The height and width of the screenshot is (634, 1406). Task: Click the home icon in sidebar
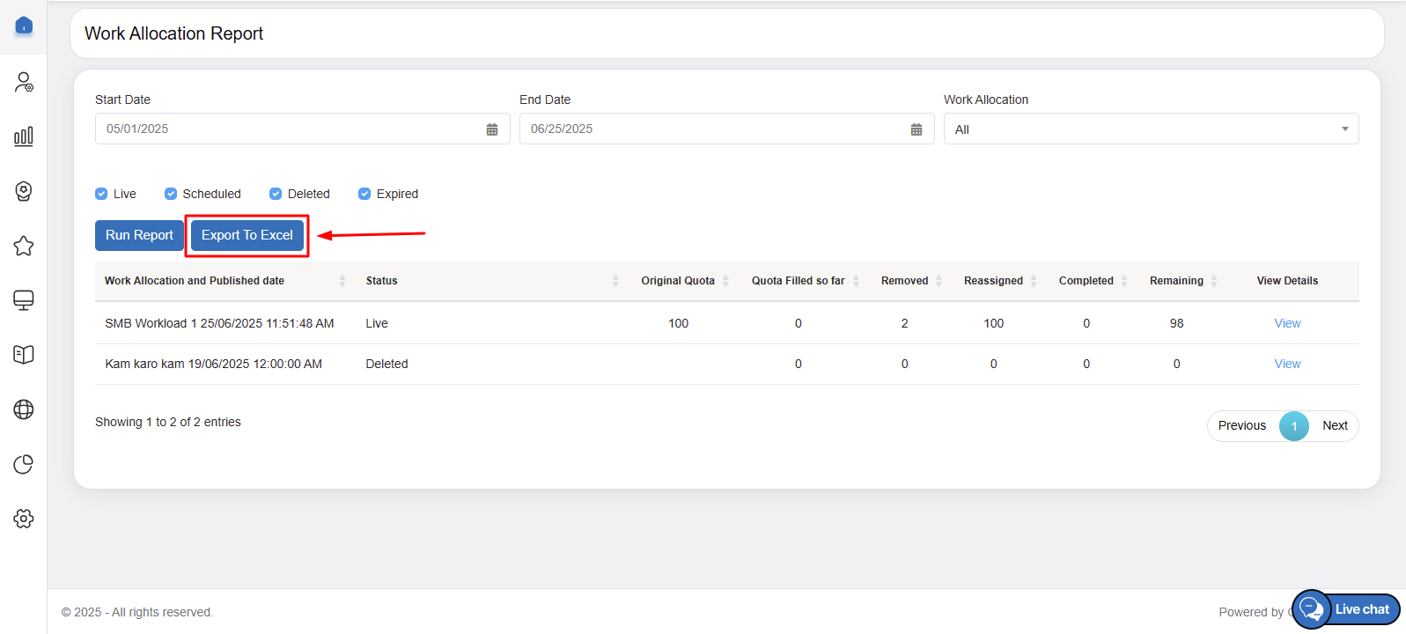point(24,26)
